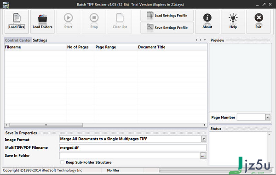Click the file list horizontal scrollbar thumb
Screen dimensions: 276x175
(x=46, y=125)
